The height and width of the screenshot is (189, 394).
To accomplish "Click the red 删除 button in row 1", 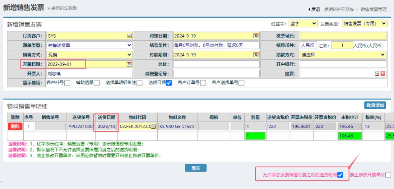I will click(15, 127).
